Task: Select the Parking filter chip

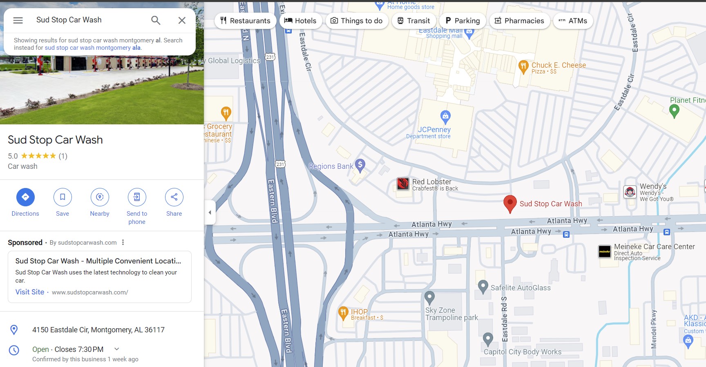Action: pos(462,21)
